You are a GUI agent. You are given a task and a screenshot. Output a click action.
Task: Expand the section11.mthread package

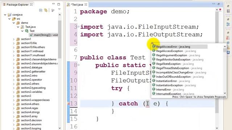click(14, 51)
